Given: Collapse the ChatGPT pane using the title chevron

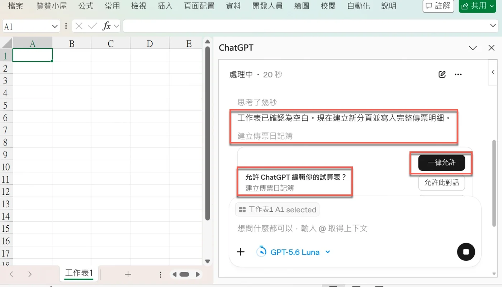Looking at the screenshot, I should [473, 48].
